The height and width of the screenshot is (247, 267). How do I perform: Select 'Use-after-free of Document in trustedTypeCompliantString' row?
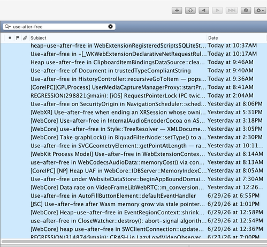point(133,71)
